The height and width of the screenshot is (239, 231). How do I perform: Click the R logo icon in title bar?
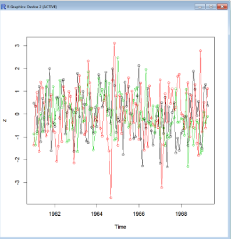tap(3, 7)
